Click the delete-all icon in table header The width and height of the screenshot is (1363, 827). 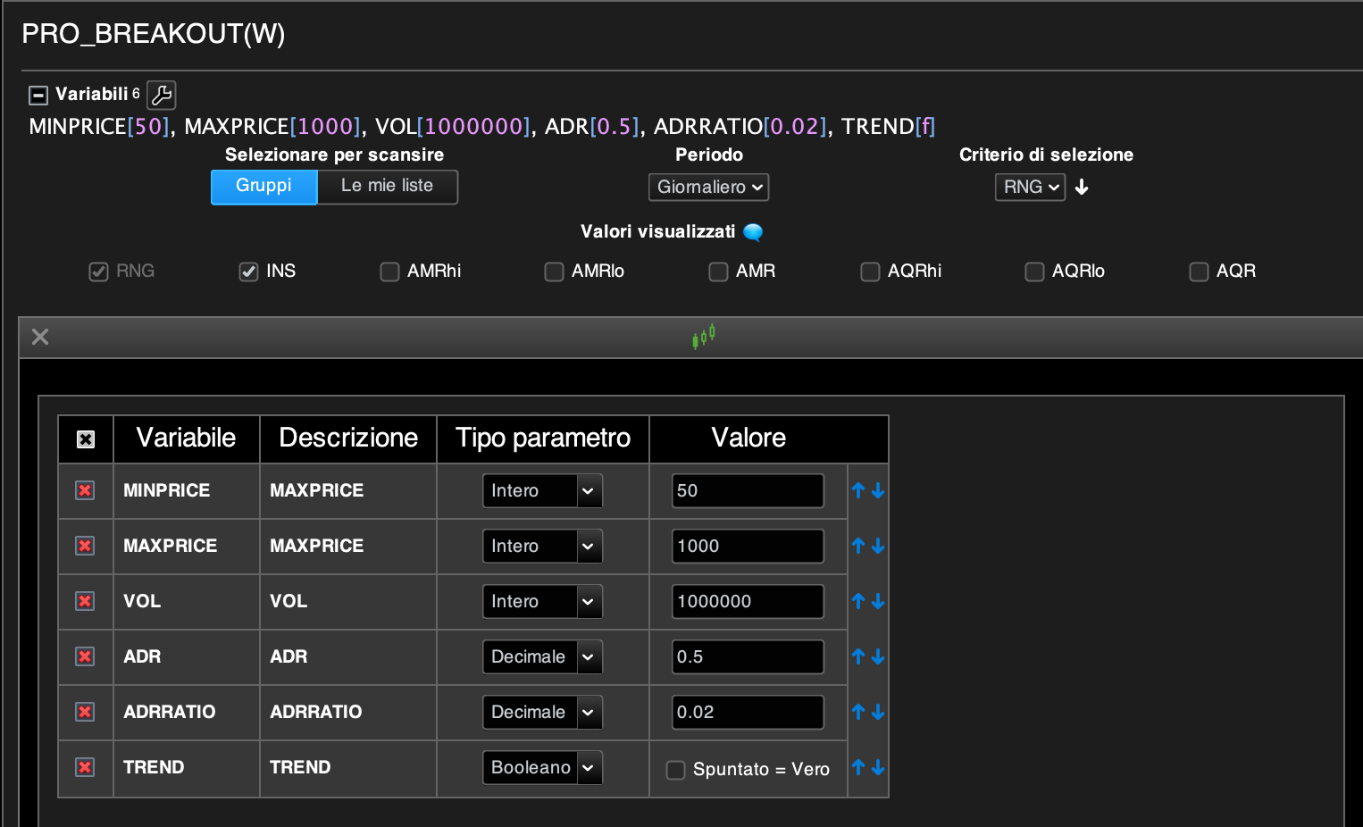point(86,439)
